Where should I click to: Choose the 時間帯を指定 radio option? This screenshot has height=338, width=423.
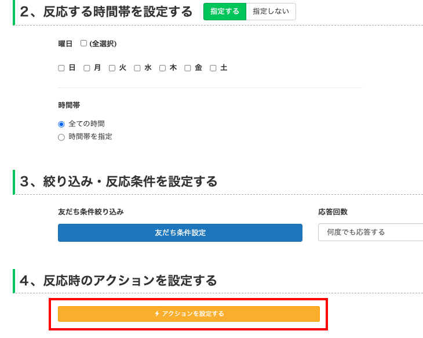tap(61, 137)
